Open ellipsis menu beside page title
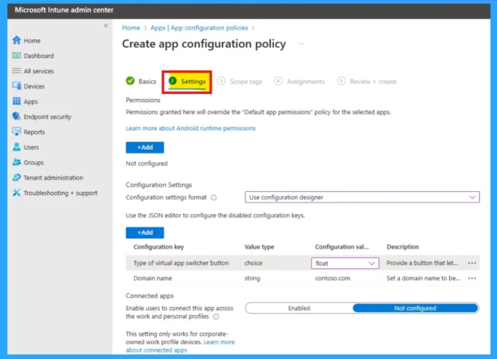The height and width of the screenshot is (359, 497). (301, 44)
